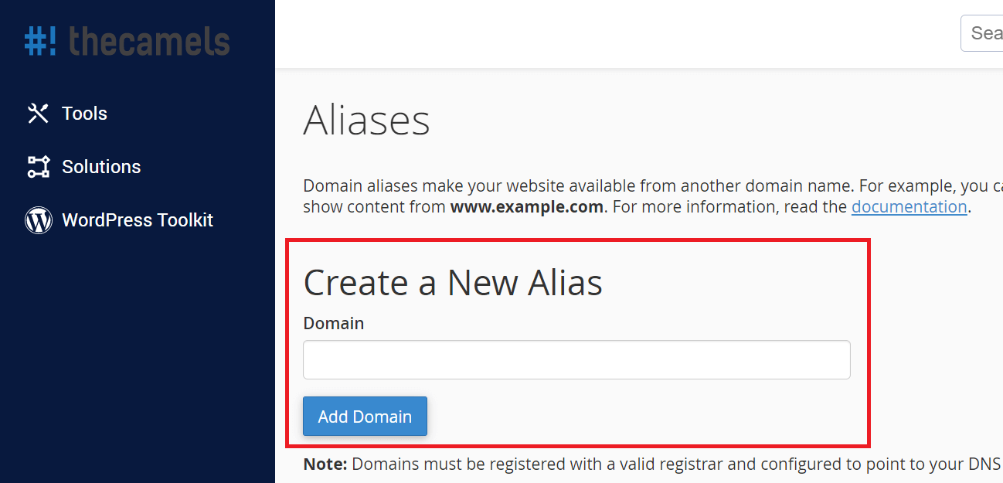Open the WordPress Toolkit label
Image resolution: width=1003 pixels, height=483 pixels.
click(138, 220)
